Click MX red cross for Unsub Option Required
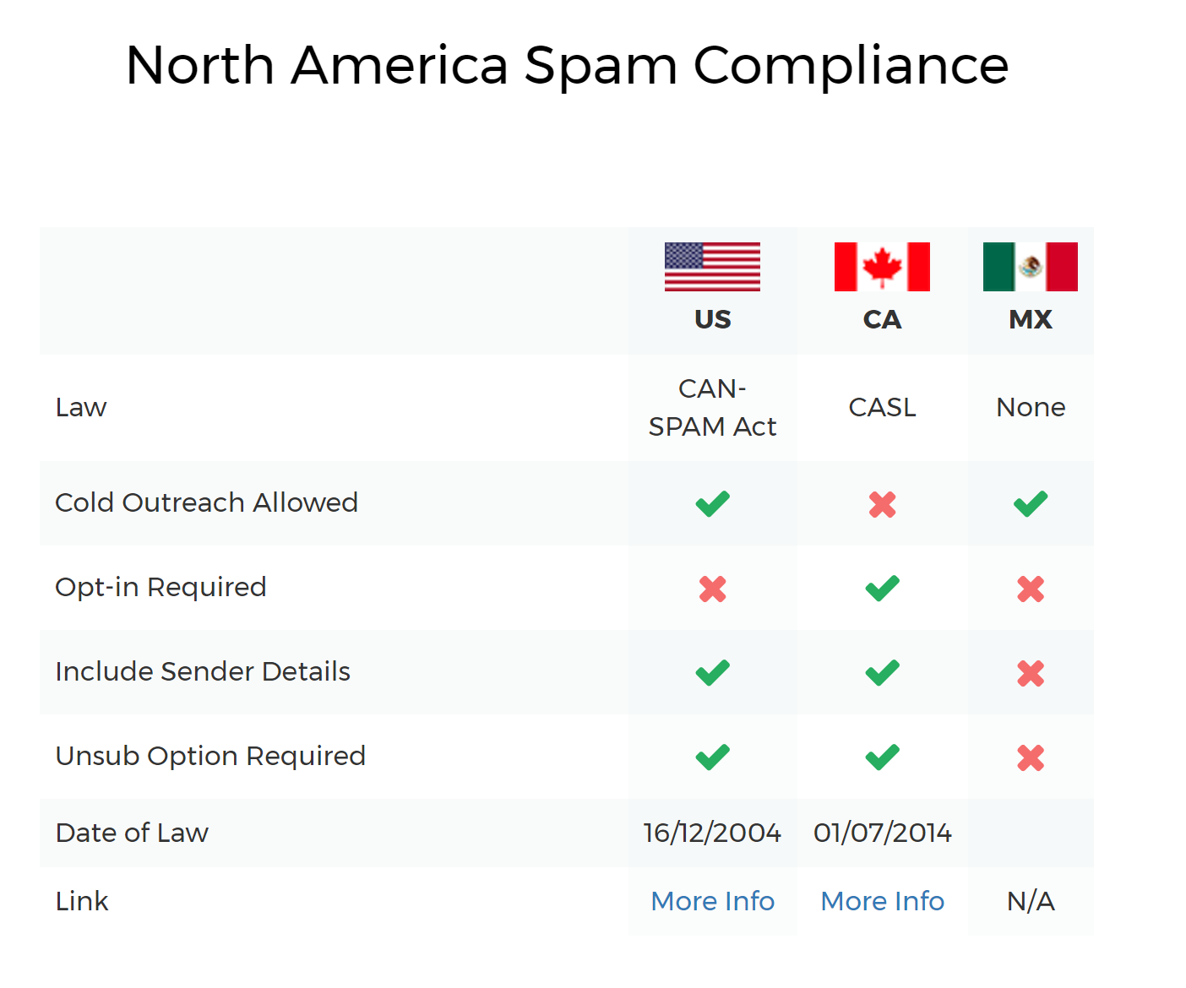Image resolution: width=1186 pixels, height=988 pixels. (x=1031, y=757)
